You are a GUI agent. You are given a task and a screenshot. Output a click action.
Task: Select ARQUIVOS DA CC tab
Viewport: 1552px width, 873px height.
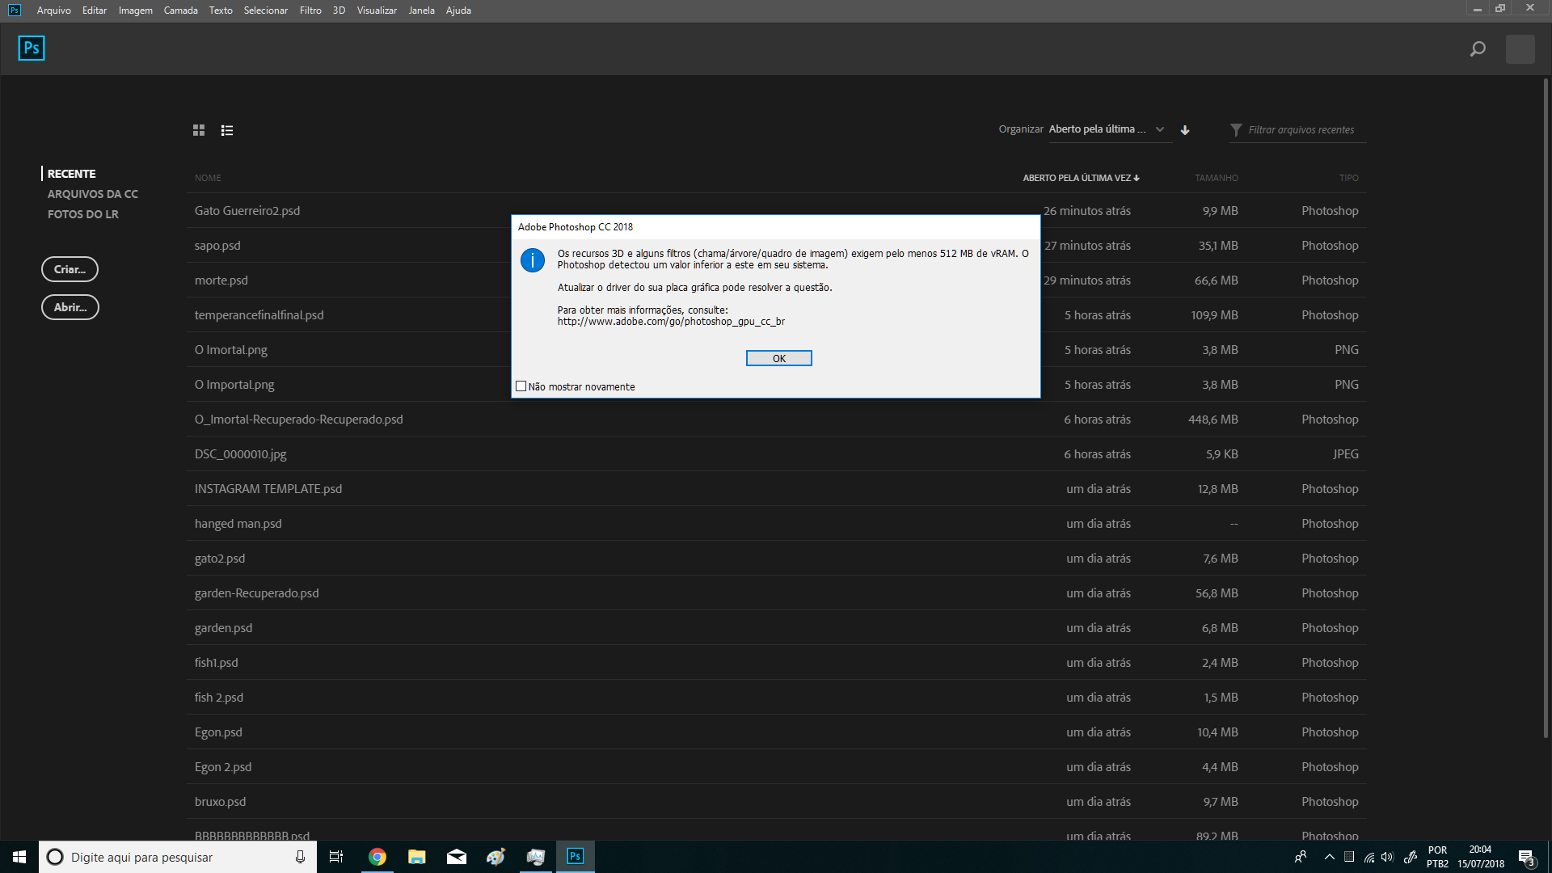pos(93,194)
